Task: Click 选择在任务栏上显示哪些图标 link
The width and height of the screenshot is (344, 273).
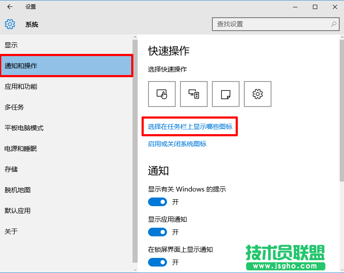Action: tap(190, 126)
